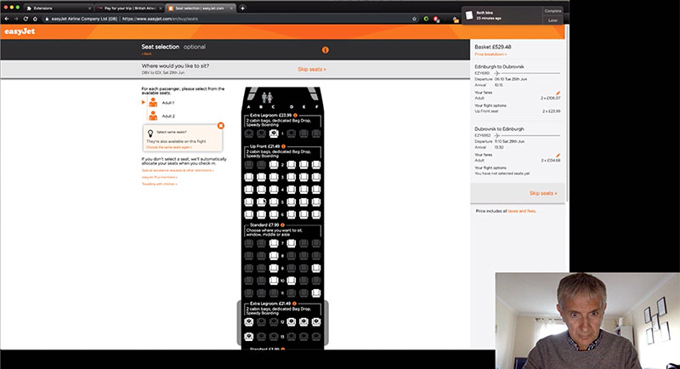This screenshot has height=369, width=680.
Task: Pick Standard seat 11F
Action: (x=316, y=293)
